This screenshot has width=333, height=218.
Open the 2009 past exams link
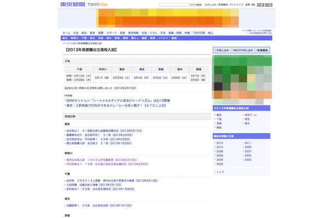pyautogui.click(x=248, y=147)
